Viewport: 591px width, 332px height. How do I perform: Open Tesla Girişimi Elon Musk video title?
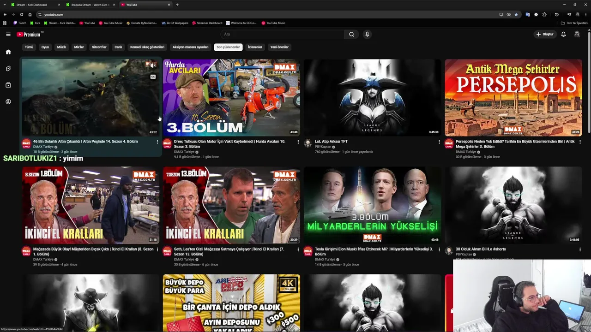374,251
